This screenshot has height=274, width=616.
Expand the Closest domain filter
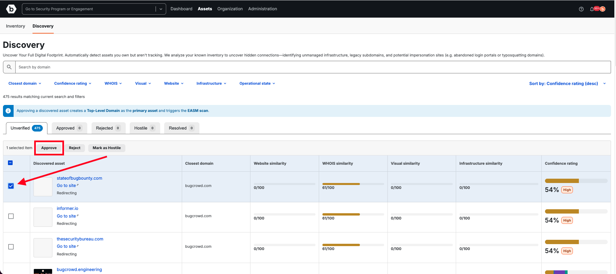point(25,83)
